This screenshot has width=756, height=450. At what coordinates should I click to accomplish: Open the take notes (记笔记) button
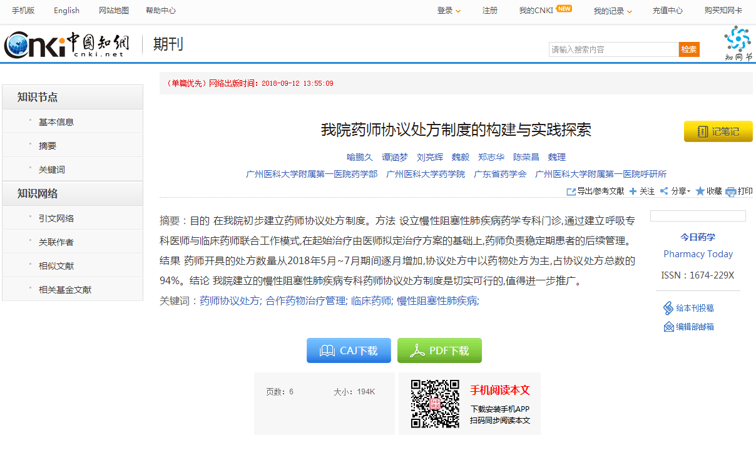pyautogui.click(x=718, y=131)
